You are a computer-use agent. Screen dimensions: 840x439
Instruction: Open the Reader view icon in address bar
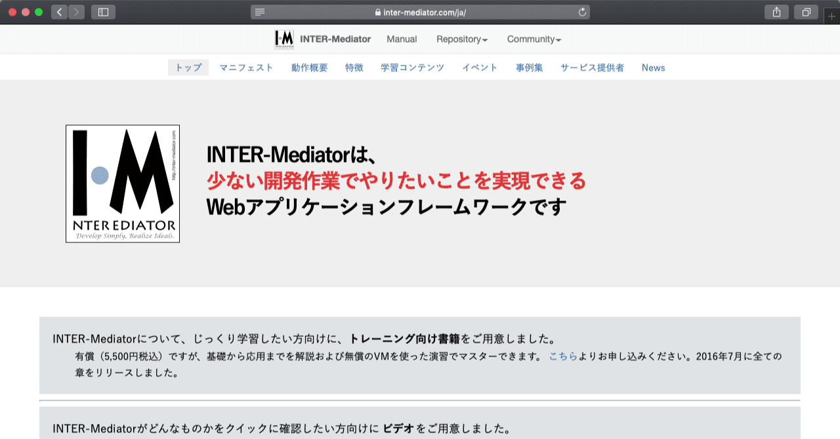(260, 12)
